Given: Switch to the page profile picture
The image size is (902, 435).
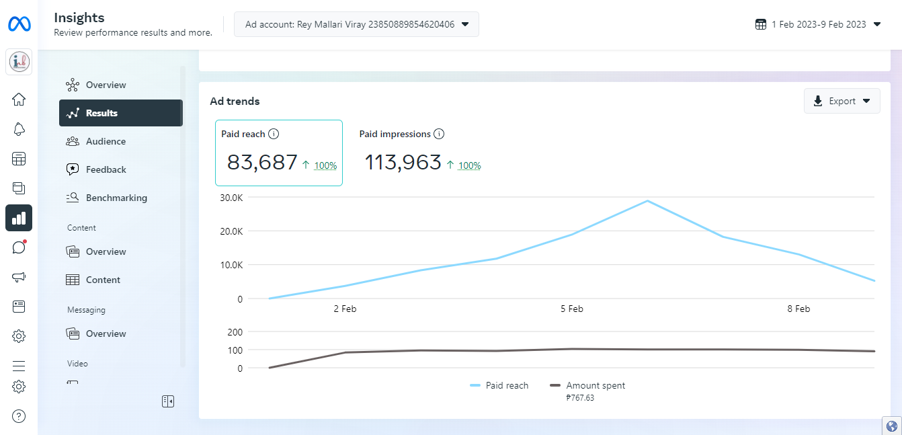Looking at the screenshot, I should [19, 63].
